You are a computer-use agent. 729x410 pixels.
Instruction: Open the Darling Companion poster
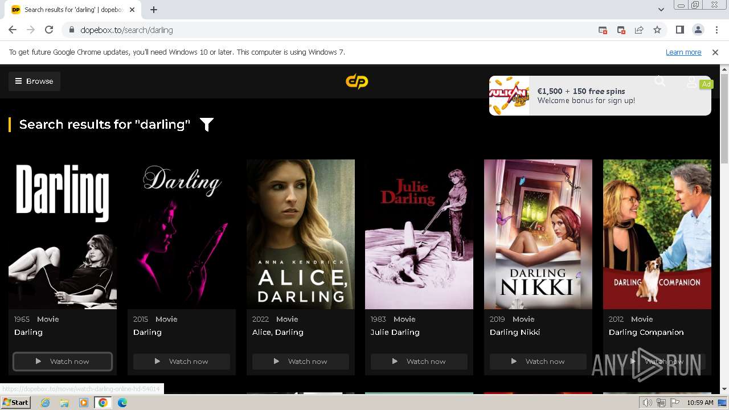(x=657, y=234)
